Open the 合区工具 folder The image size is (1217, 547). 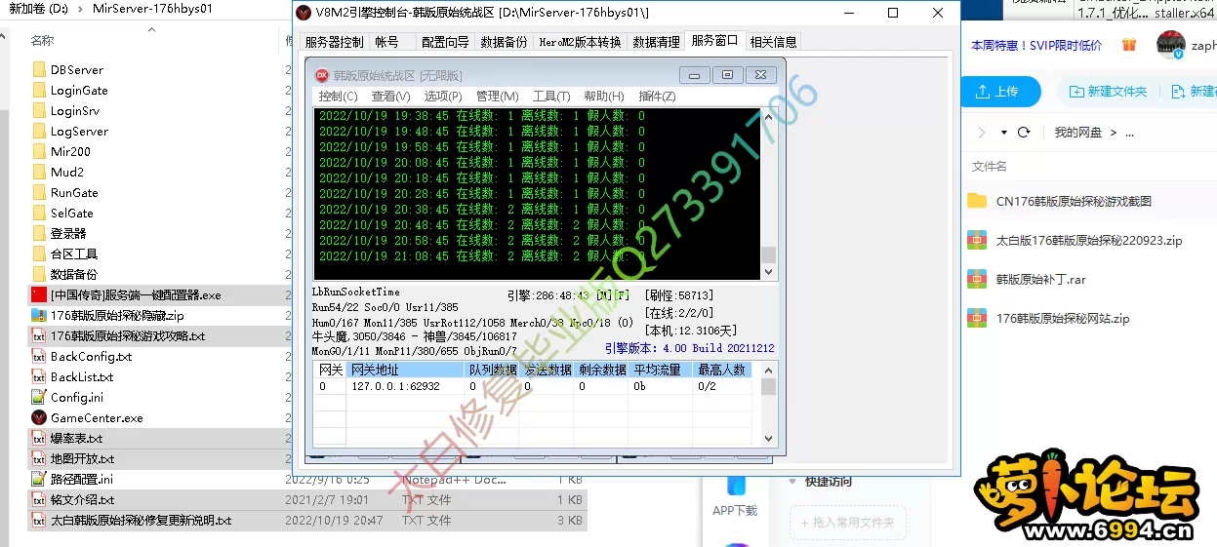pos(74,254)
